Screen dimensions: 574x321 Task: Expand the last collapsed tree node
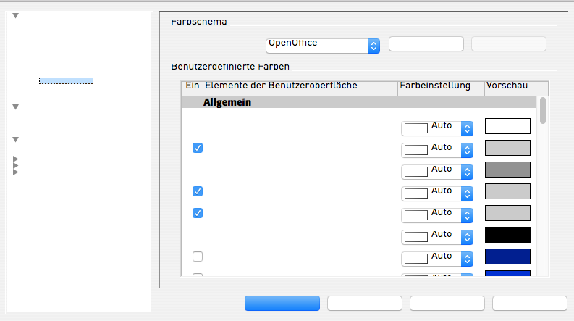(x=16, y=172)
